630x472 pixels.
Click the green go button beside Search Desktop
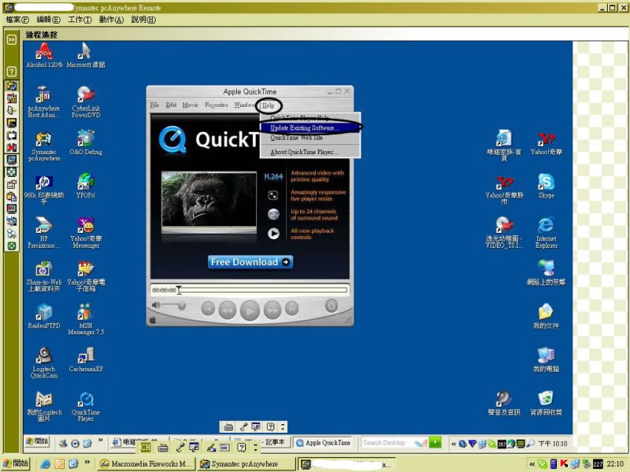[435, 442]
